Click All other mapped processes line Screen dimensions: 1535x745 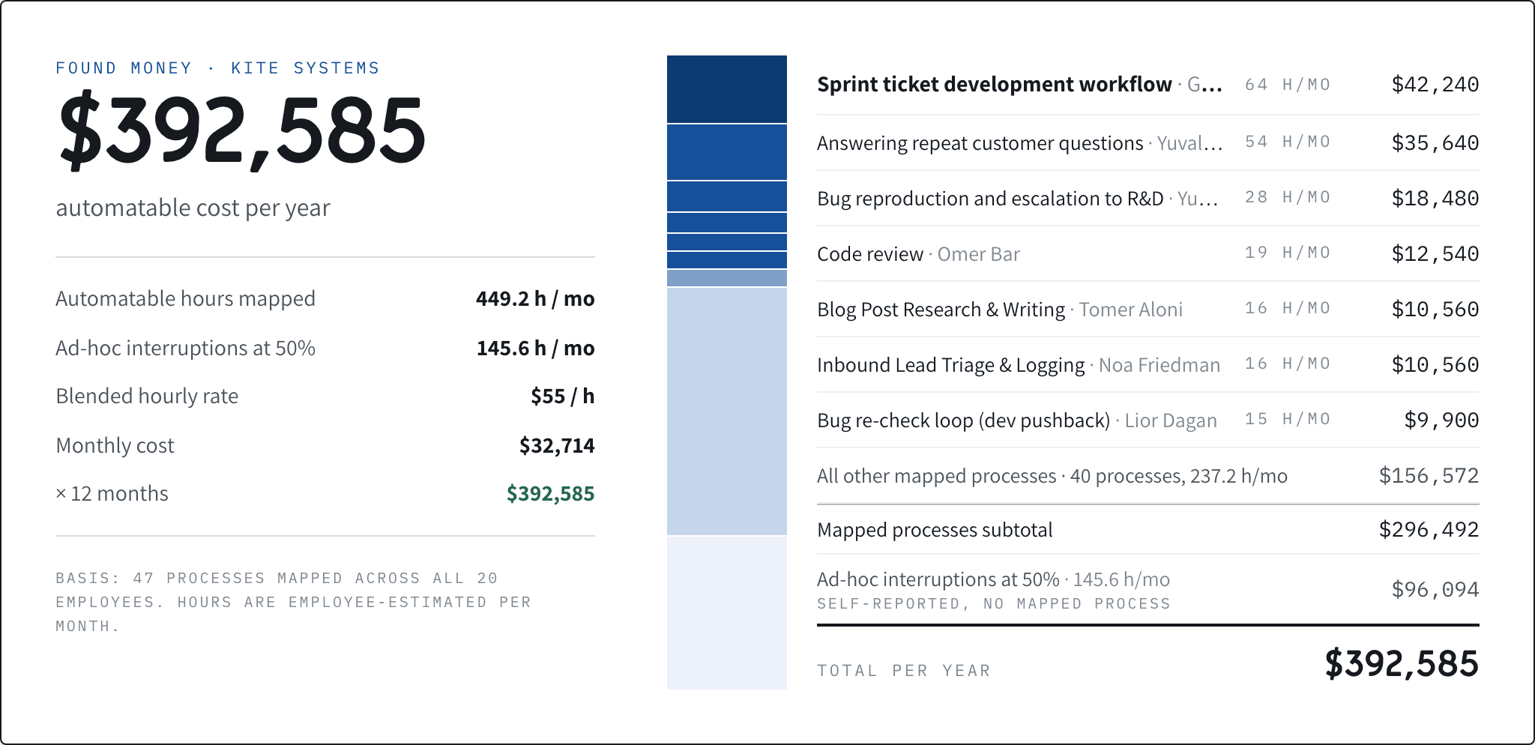tap(1148, 476)
